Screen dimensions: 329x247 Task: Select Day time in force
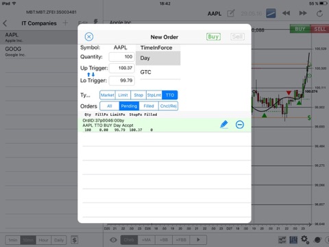pos(158,58)
